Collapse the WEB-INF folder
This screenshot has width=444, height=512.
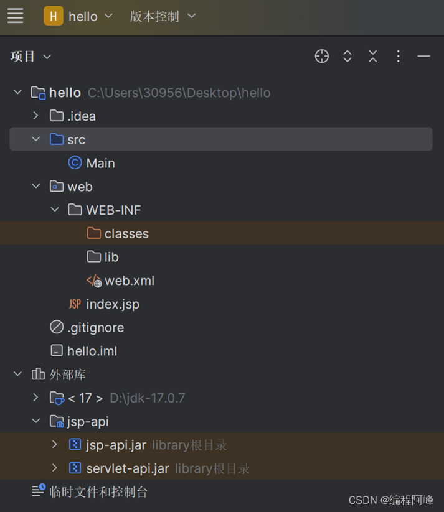[55, 210]
